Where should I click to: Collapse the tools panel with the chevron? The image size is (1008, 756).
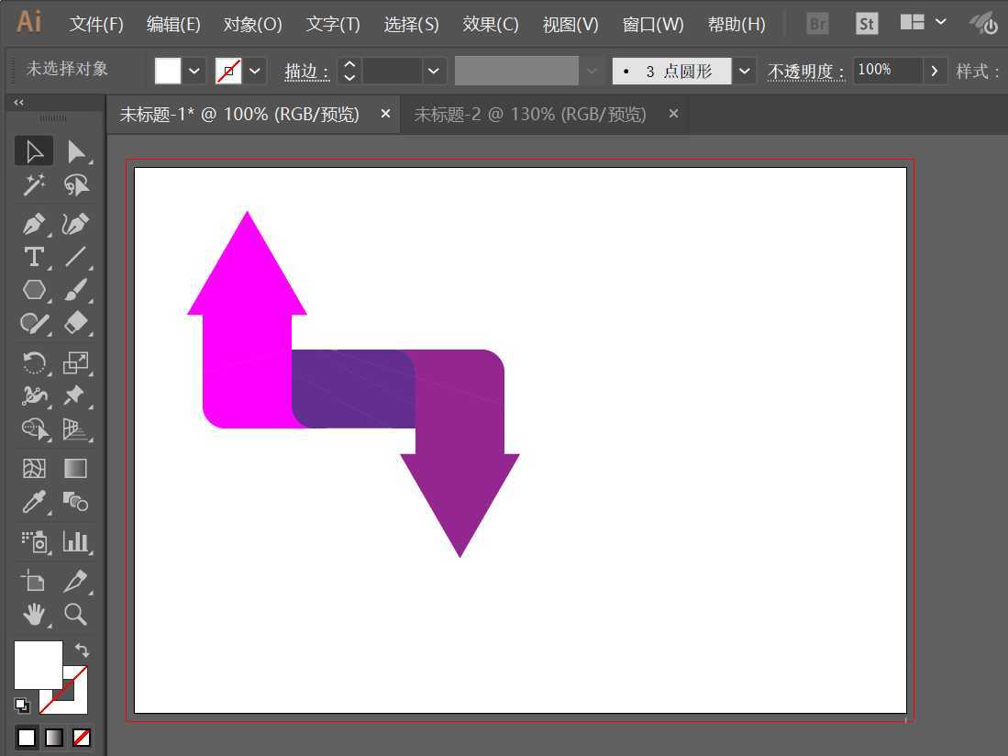(17, 103)
